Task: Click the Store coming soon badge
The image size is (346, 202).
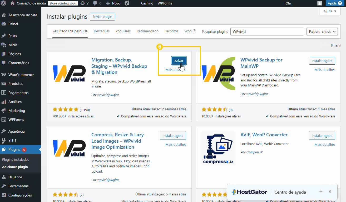Action: pos(63,3)
